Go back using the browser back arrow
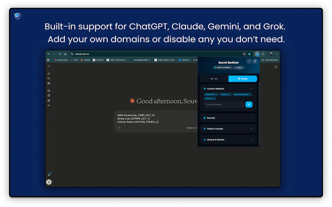 pyautogui.click(x=49, y=54)
